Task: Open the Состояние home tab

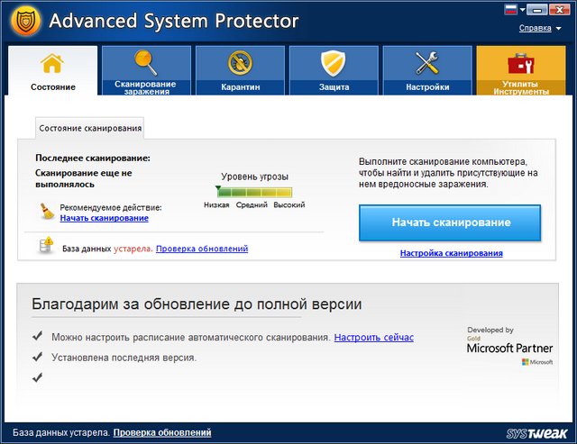Action: coord(52,71)
